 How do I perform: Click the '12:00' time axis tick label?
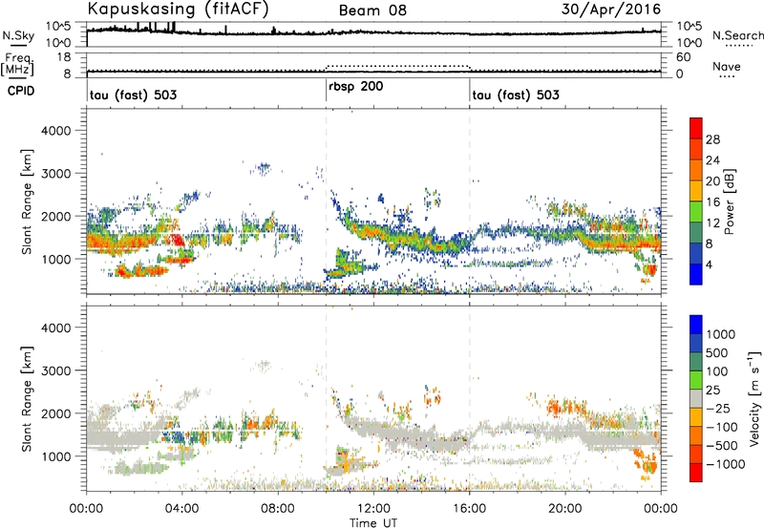click(373, 508)
